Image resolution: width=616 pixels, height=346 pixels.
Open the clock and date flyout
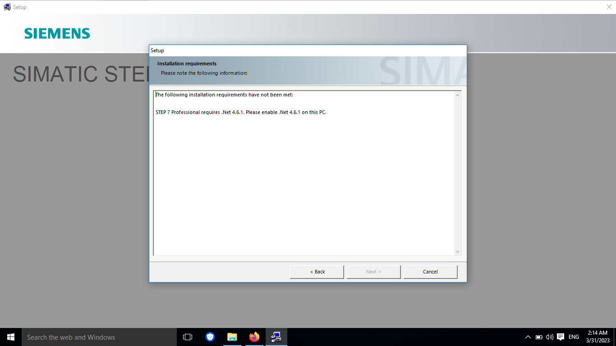click(598, 337)
